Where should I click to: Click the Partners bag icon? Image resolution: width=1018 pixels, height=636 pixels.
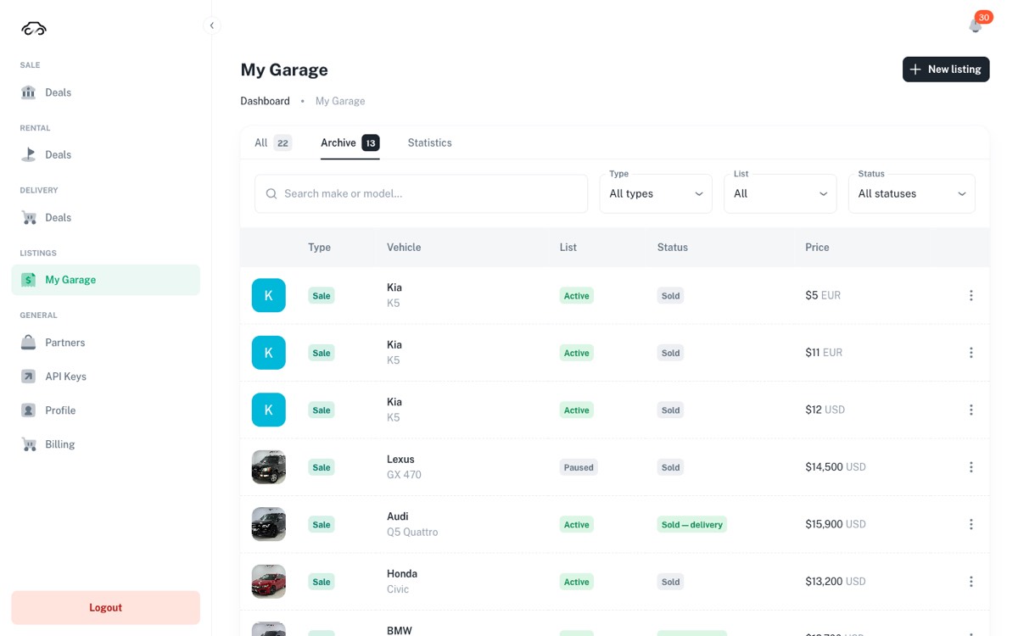[x=29, y=343]
